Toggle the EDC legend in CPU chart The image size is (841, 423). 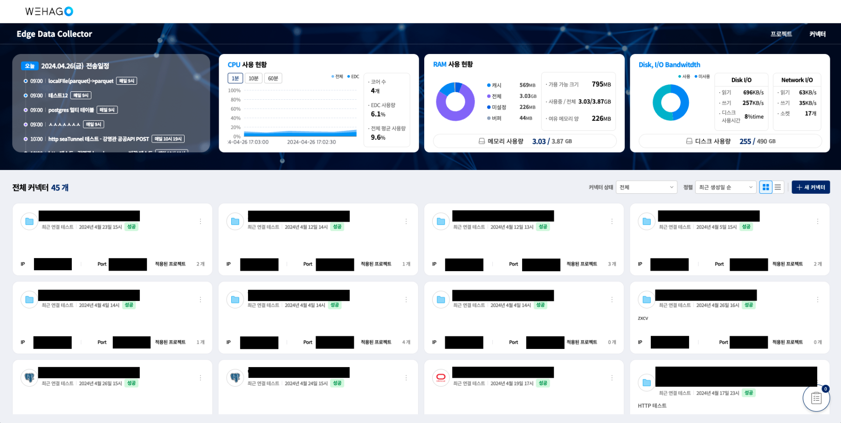click(x=353, y=76)
